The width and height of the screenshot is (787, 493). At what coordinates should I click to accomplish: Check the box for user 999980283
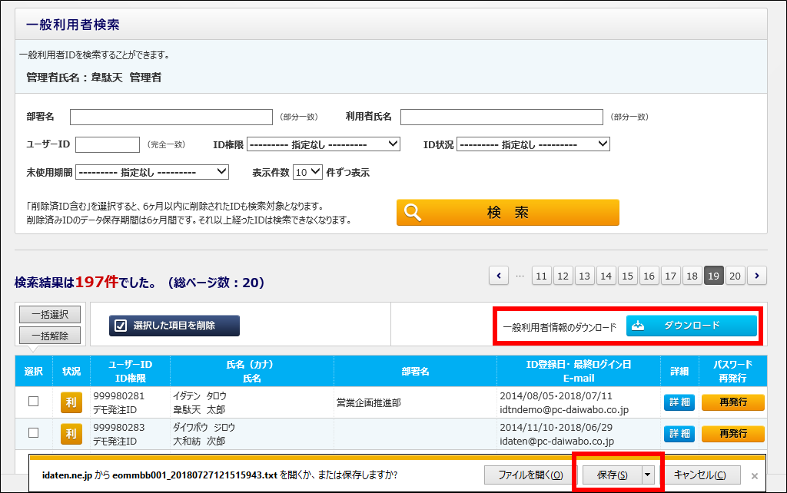33,432
